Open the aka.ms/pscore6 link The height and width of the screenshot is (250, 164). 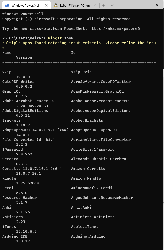point(115,28)
